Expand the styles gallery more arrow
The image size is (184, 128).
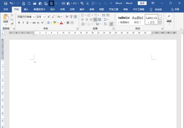[x=160, y=24]
